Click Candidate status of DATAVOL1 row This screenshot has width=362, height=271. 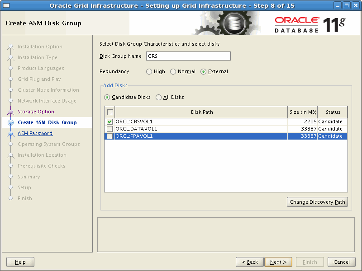330,129
